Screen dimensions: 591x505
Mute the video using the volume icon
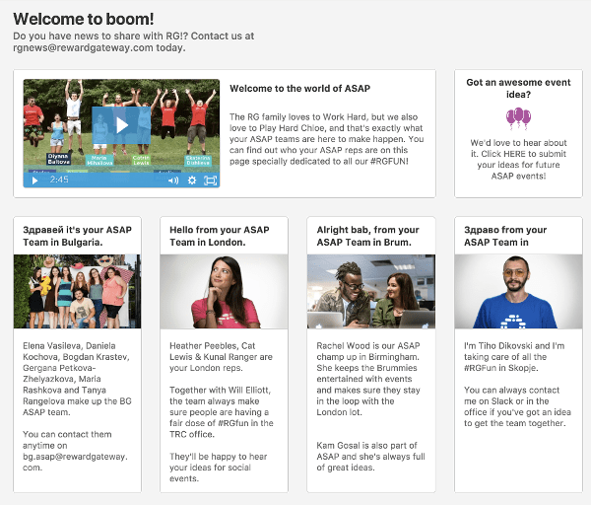tap(173, 180)
